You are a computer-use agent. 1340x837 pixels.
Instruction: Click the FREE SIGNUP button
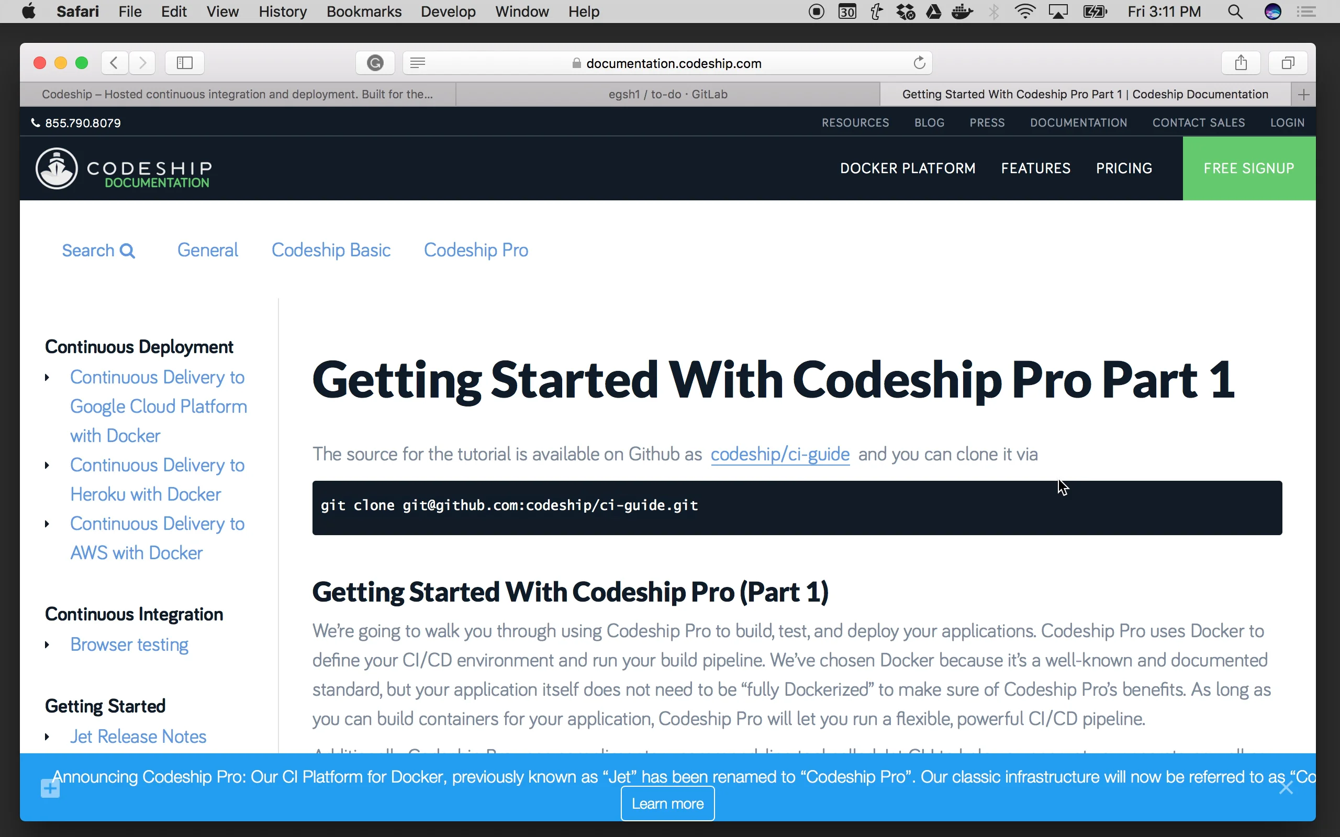tap(1248, 168)
